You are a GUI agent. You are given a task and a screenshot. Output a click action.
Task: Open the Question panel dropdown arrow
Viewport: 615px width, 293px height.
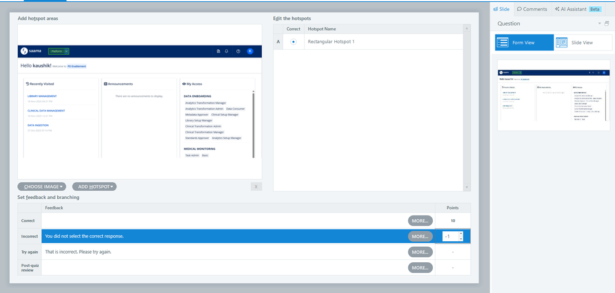pos(600,23)
